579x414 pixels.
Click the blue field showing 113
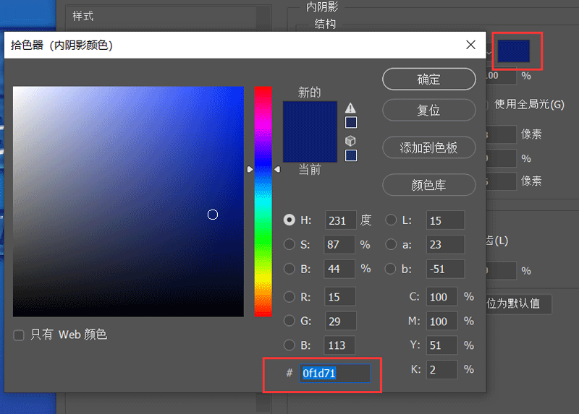pyautogui.click(x=339, y=345)
